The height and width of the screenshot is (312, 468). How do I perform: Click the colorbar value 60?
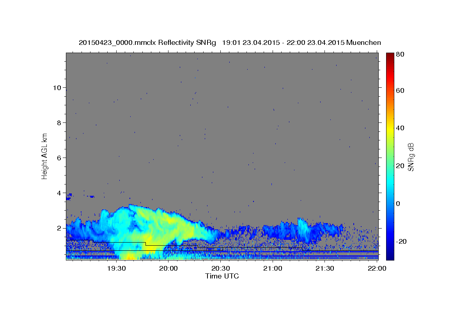399,90
